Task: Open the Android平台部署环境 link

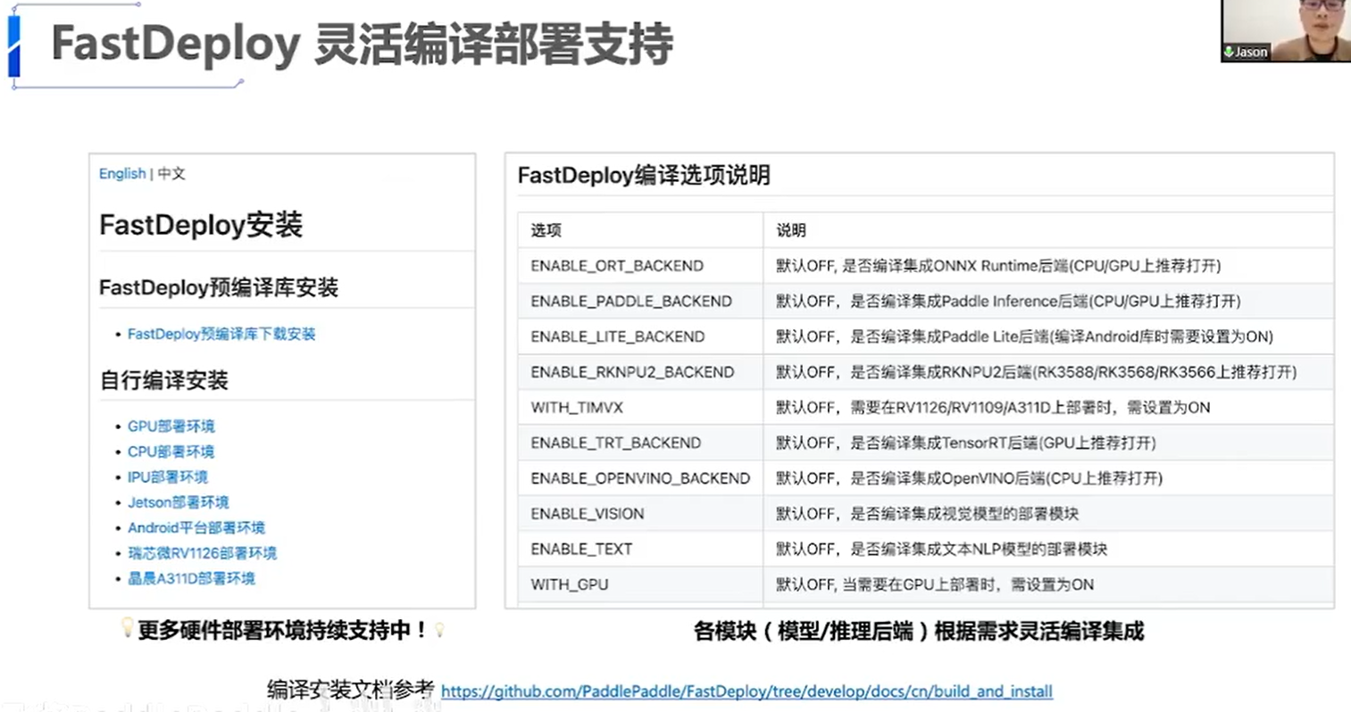Action: [196, 527]
